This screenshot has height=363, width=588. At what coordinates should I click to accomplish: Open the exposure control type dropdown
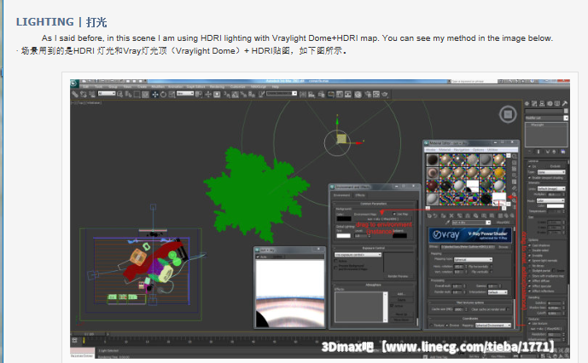(358, 255)
